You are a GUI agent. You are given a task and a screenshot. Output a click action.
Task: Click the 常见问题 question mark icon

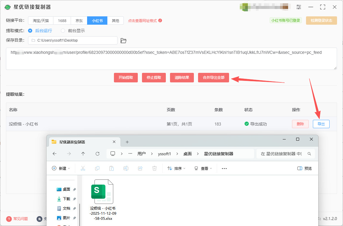point(9,219)
